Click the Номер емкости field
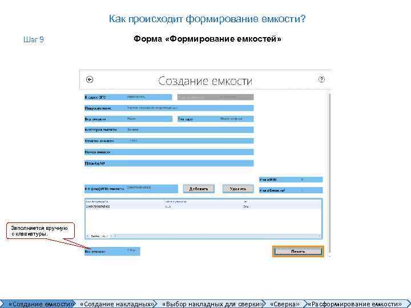The width and height of the screenshot is (411, 308). [x=169, y=152]
